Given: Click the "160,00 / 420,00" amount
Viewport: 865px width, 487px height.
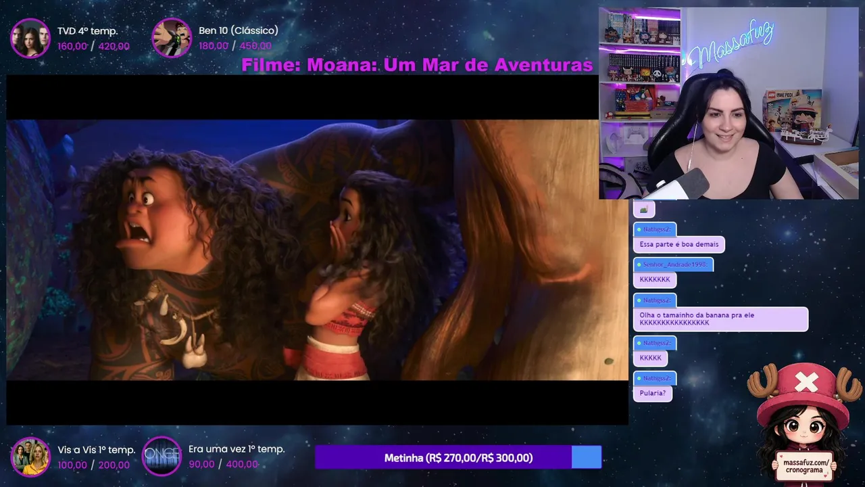Looking at the screenshot, I should 93,47.
